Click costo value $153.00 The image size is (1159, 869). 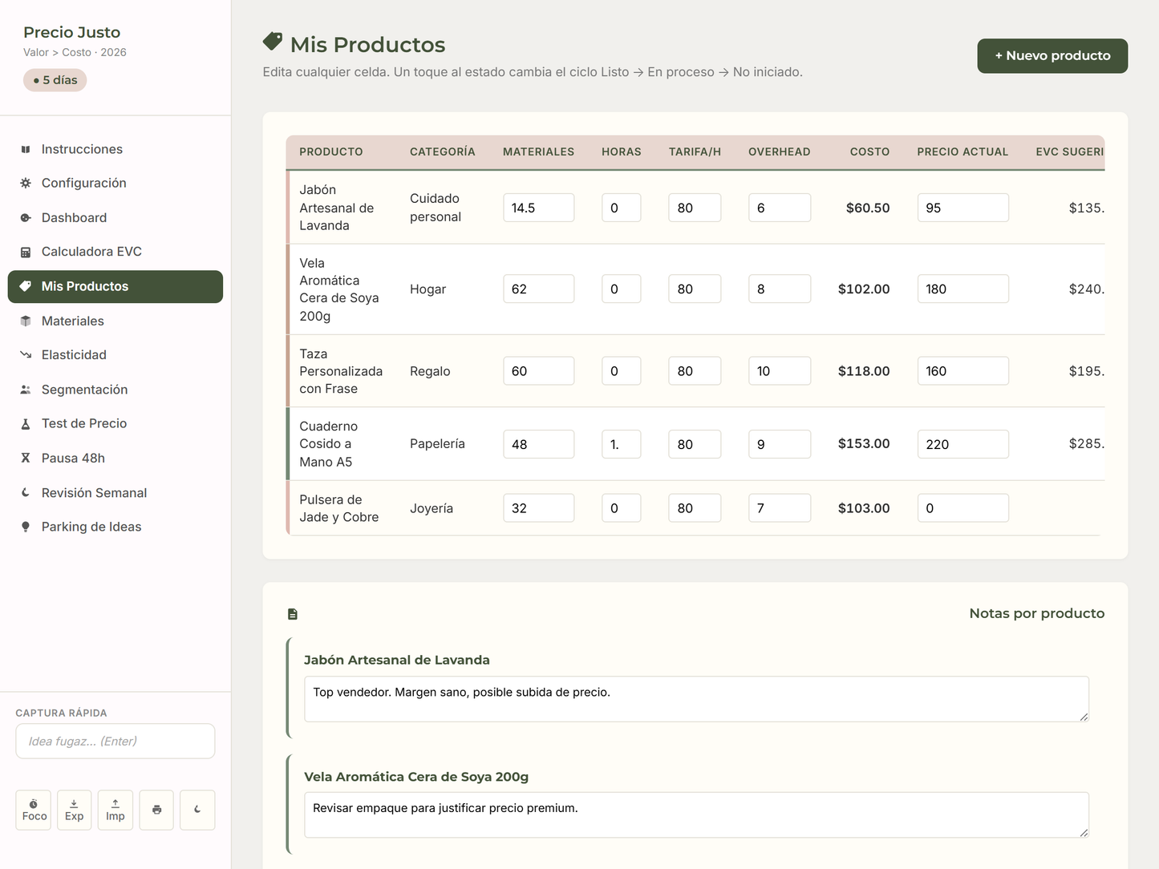tap(864, 443)
